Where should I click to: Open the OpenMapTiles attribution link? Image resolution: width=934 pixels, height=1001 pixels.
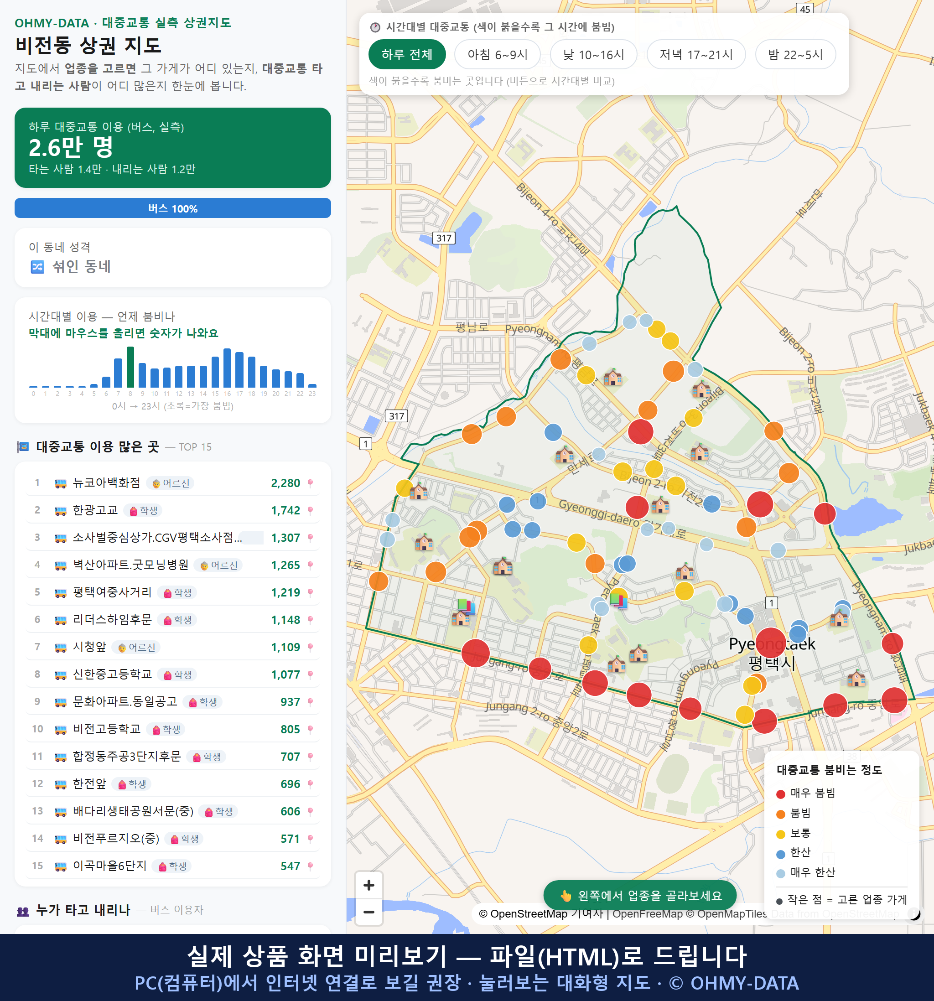(727, 913)
